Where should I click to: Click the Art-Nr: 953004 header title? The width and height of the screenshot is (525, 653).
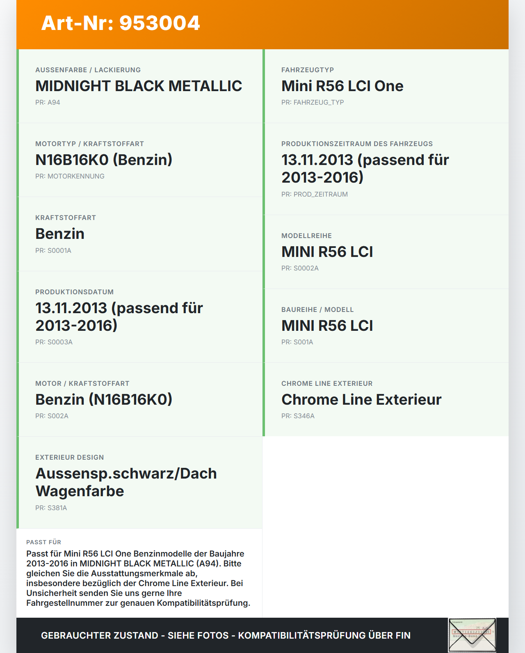[x=121, y=23]
